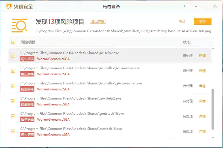This screenshot has height=148, width=223.
Task: Click 退出详情 to exit details view
Action: coord(98,21)
